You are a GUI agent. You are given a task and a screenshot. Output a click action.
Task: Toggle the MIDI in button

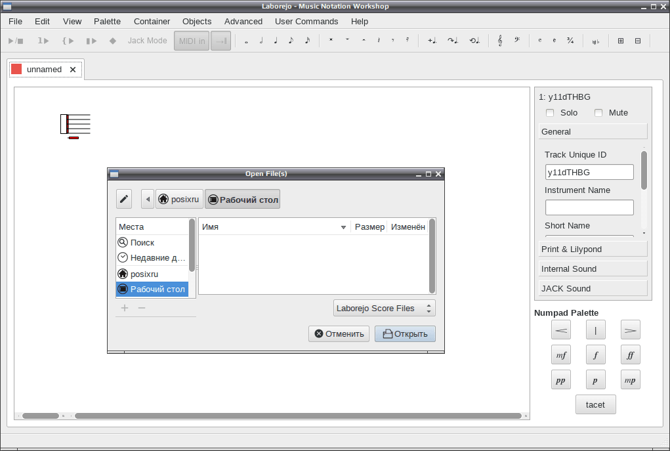pos(192,41)
